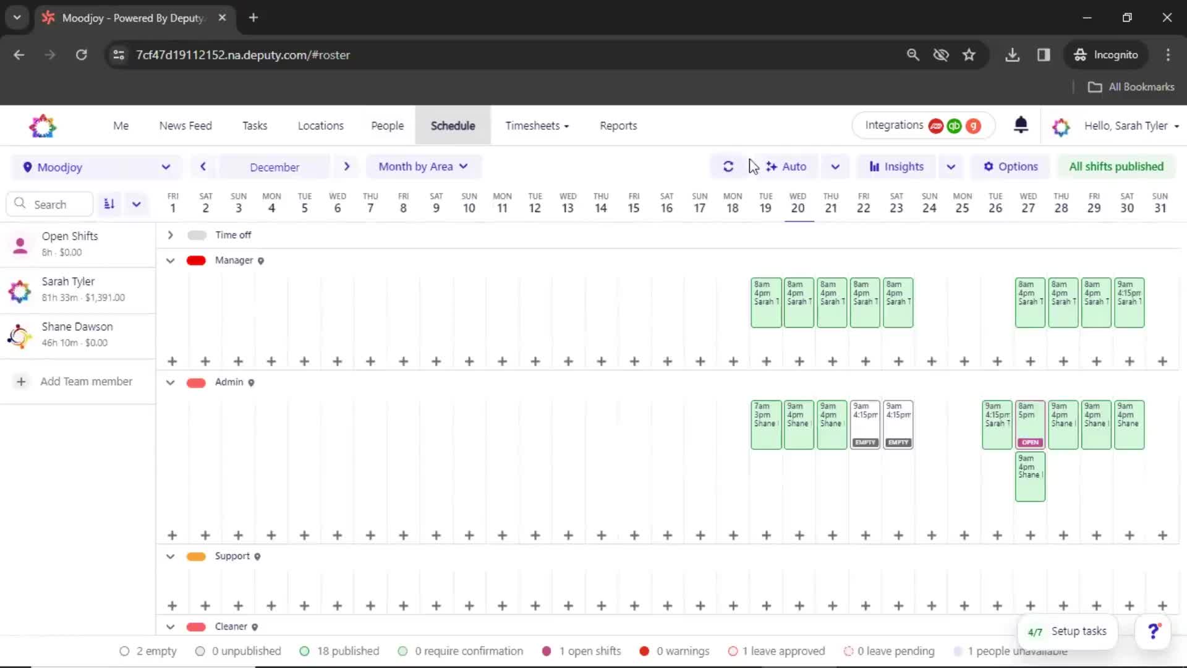Click the notifications bell icon
This screenshot has height=668, width=1187.
coord(1021,126)
